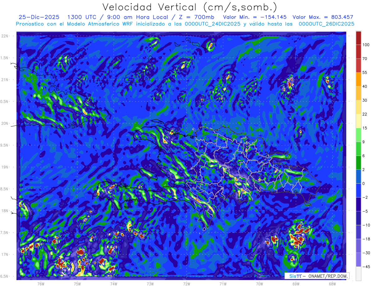Image resolution: width=373 pixels, height=288 pixels.
Task: Select "Valor Min. = -154.145" text
Action: point(255,17)
